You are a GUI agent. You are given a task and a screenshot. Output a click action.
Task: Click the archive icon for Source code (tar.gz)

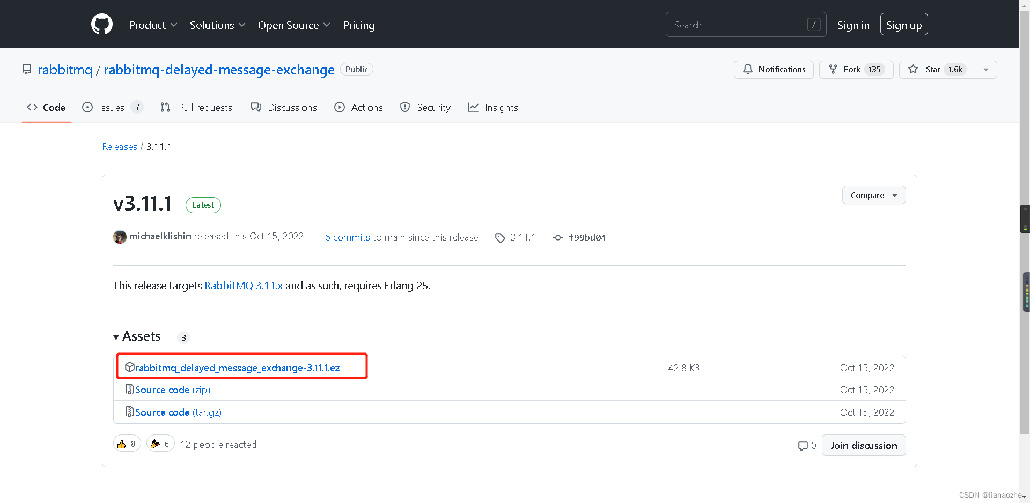point(129,411)
